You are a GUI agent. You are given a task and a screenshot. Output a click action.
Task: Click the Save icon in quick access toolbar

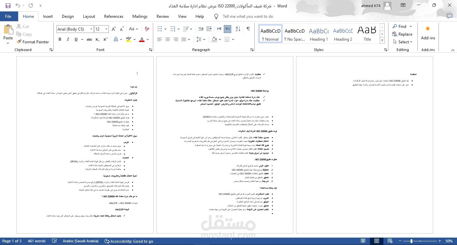coord(8,6)
